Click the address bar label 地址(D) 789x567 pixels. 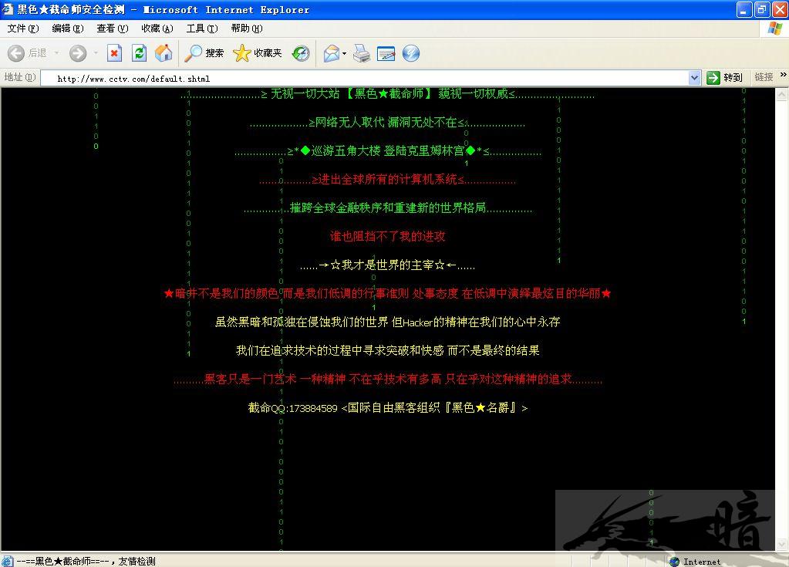click(x=19, y=77)
